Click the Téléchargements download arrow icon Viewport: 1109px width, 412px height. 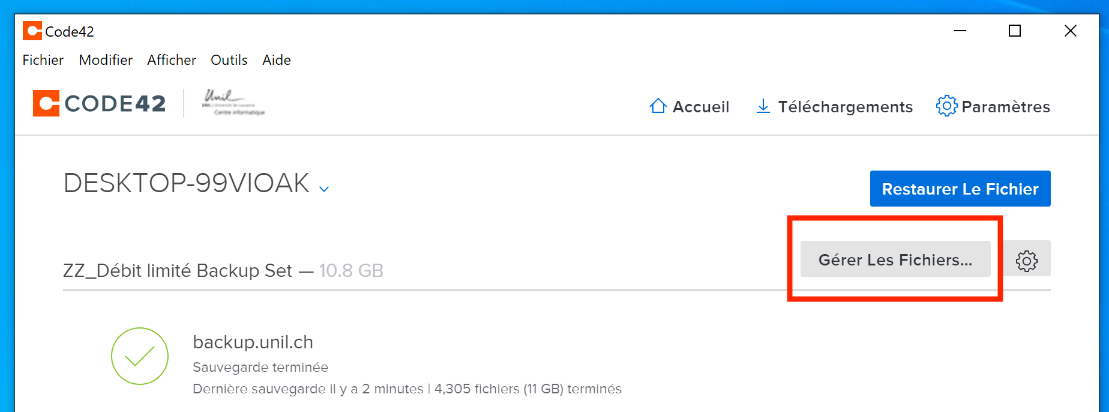pyautogui.click(x=763, y=106)
